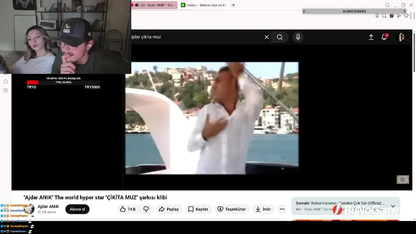Click the Teşekkürler thanks button
Screen dimensions: 416x234
tap(231, 209)
